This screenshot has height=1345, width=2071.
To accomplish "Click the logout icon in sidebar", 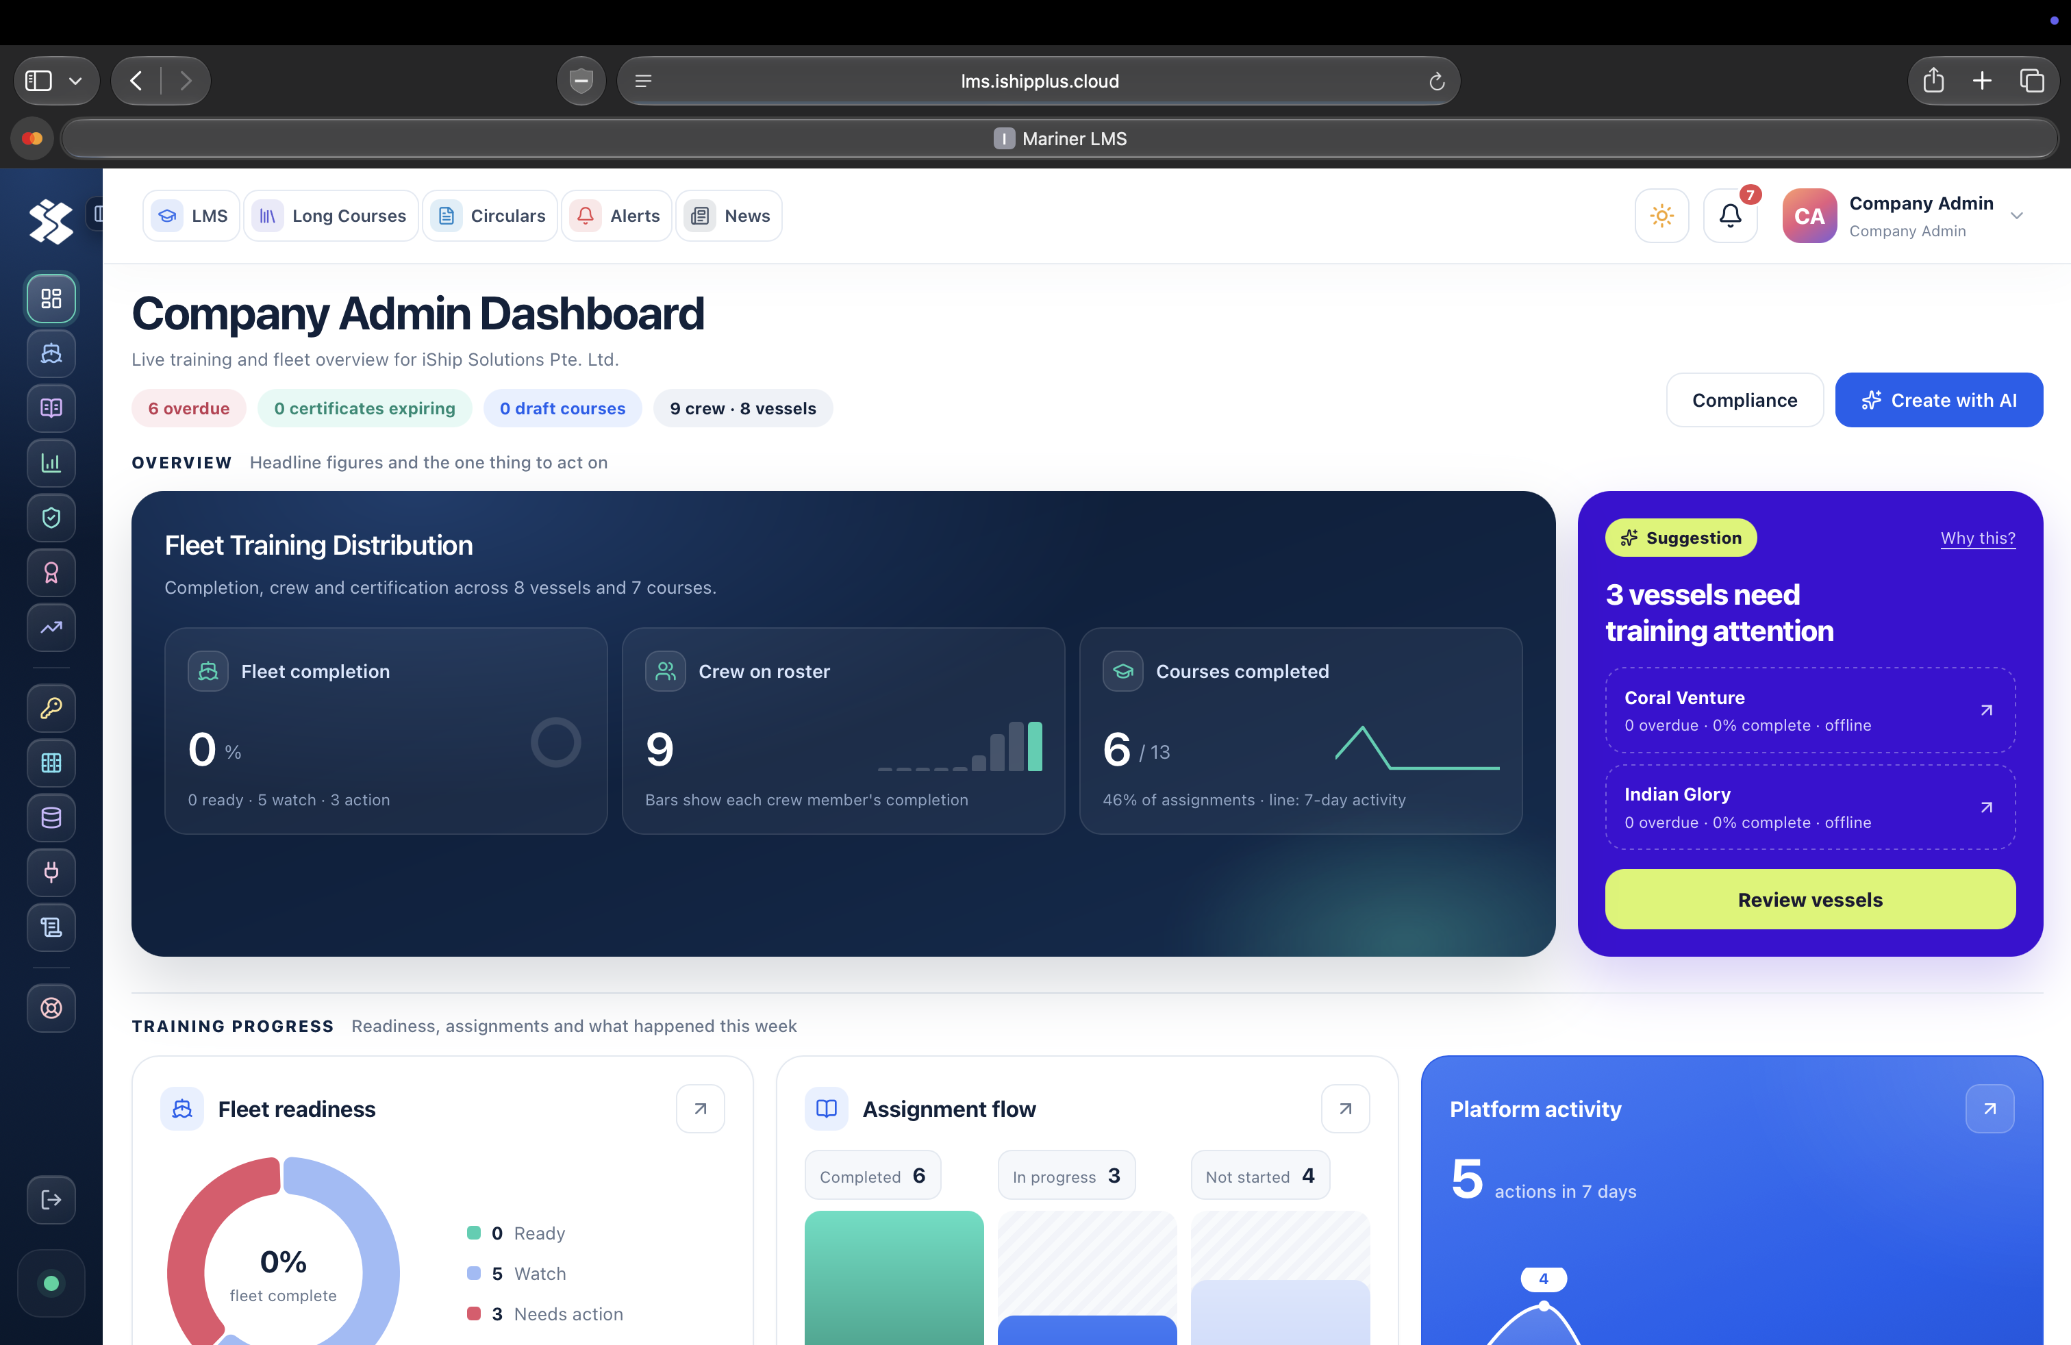I will 51,1200.
